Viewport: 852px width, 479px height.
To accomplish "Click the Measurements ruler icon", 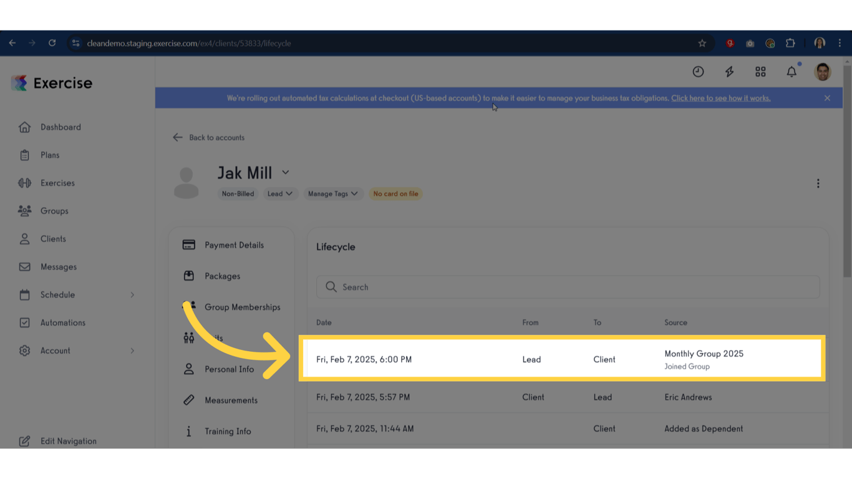I will 189,400.
